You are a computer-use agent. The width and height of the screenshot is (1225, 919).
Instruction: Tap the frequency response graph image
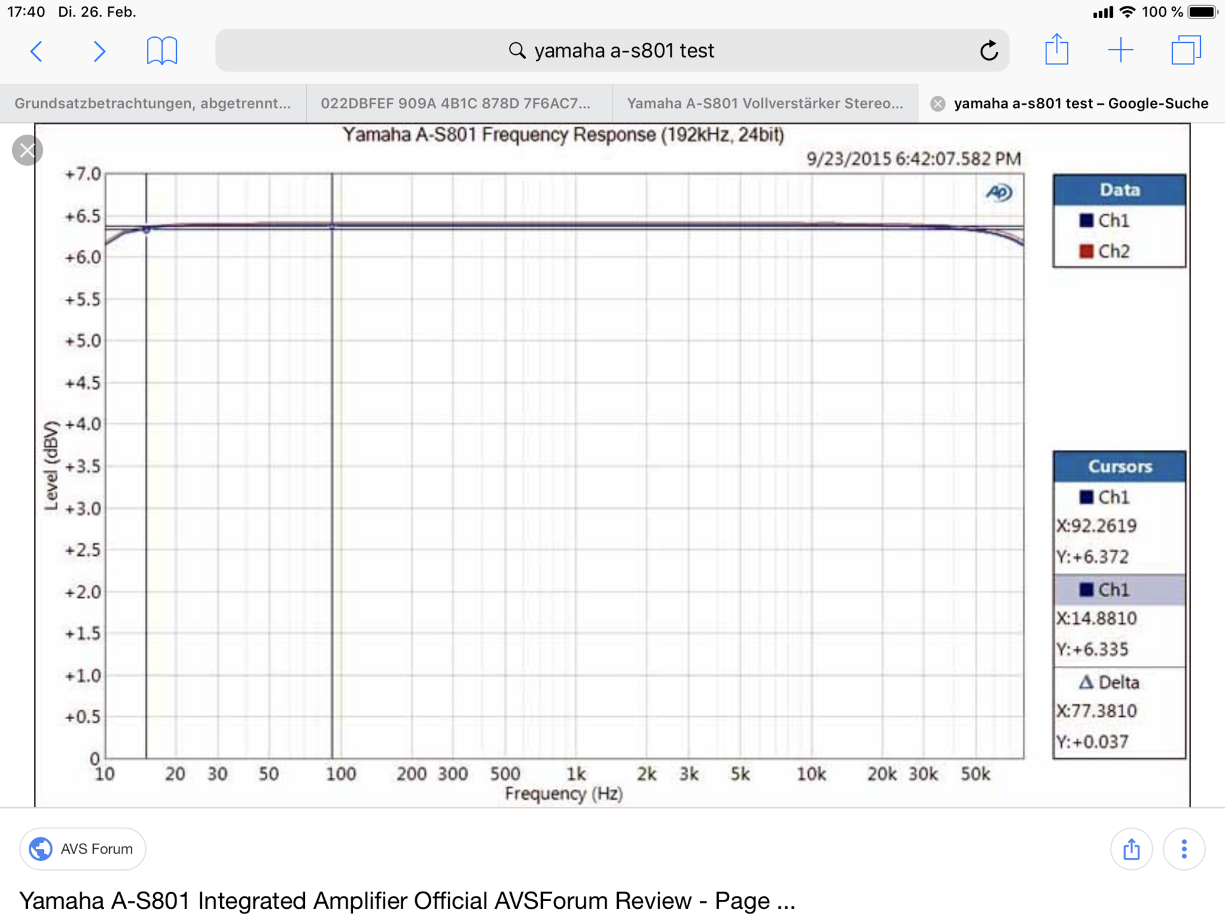point(612,465)
